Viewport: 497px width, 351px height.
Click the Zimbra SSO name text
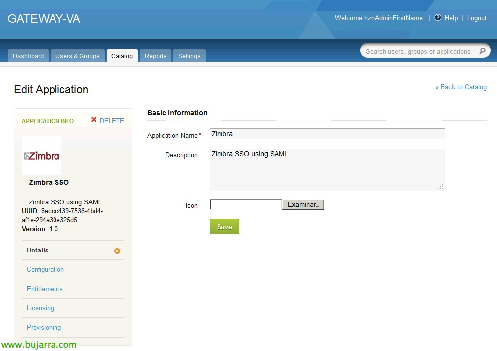[x=49, y=182]
